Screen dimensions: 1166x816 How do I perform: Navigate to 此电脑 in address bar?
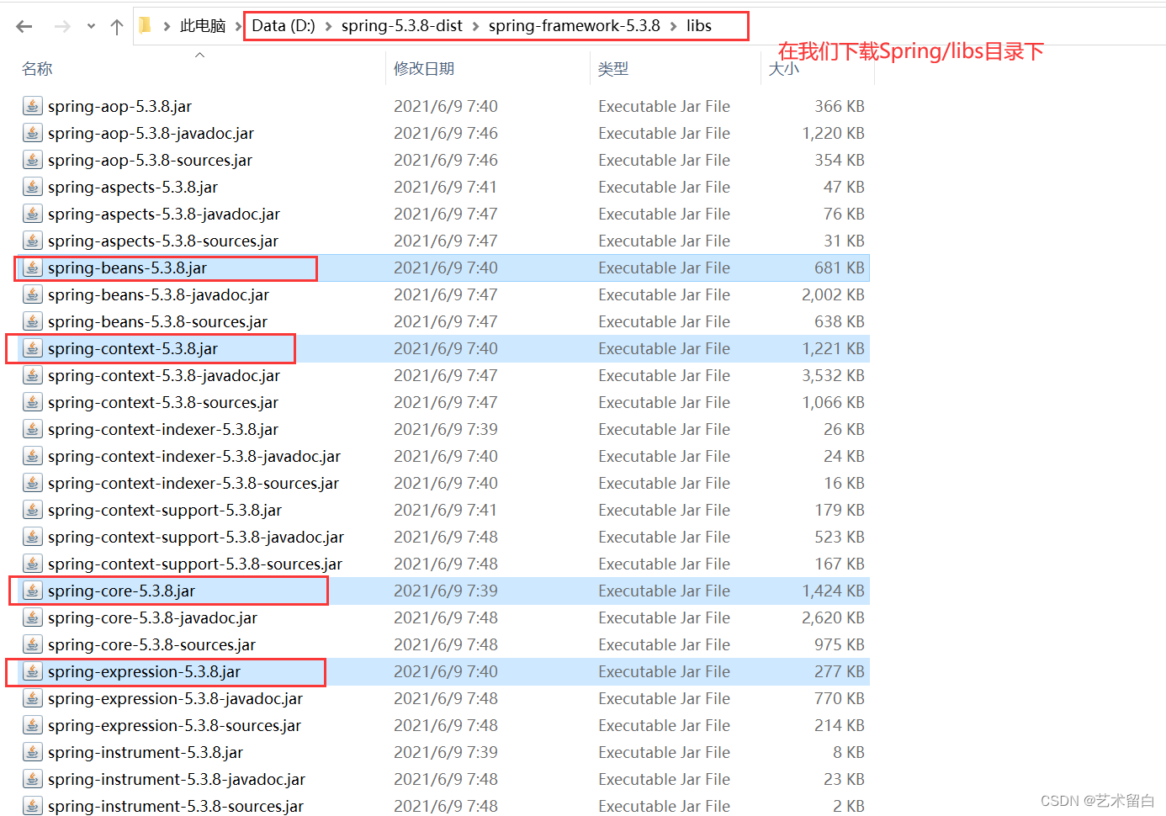click(203, 26)
